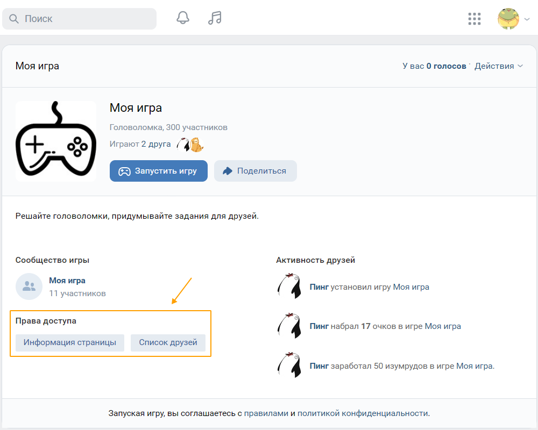
Task: Click Список друзей permission chip
Action: click(168, 342)
